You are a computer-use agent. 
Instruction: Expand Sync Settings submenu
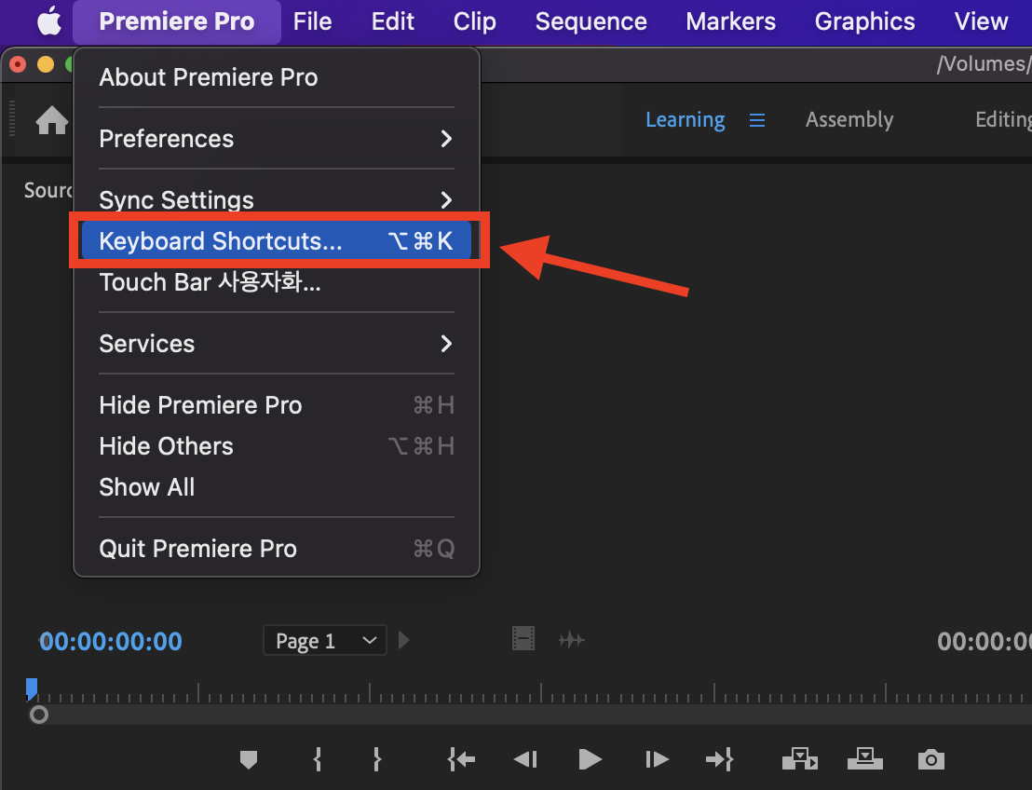pos(277,199)
